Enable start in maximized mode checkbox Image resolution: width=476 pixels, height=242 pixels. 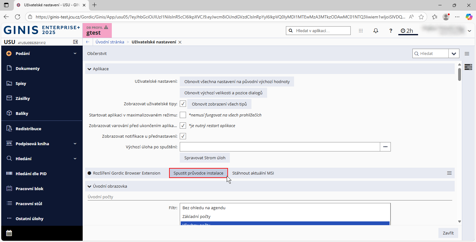183,115
